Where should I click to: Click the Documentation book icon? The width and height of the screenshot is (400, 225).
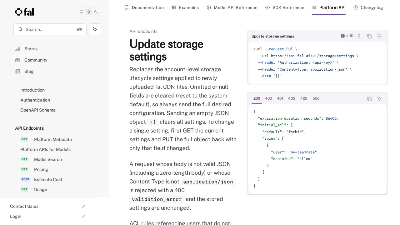point(126,7)
